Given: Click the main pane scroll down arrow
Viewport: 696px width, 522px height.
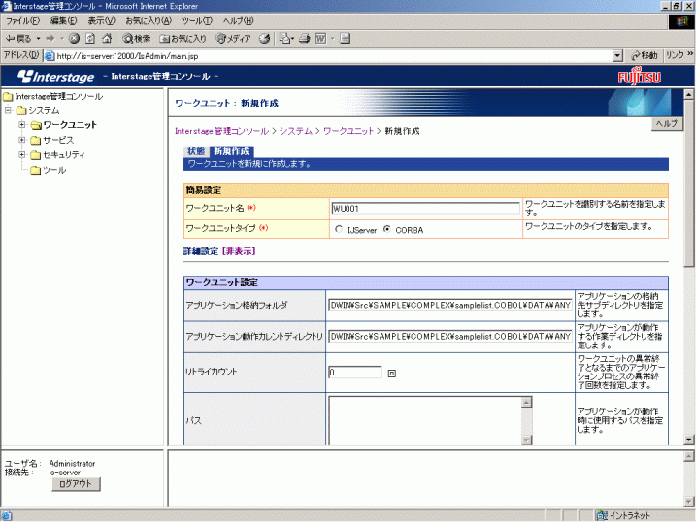Looking at the screenshot, I should pos(688,440).
